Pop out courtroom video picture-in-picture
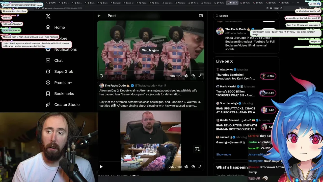Image resolution: width=323 pixels, height=182 pixels. pos(197,149)
